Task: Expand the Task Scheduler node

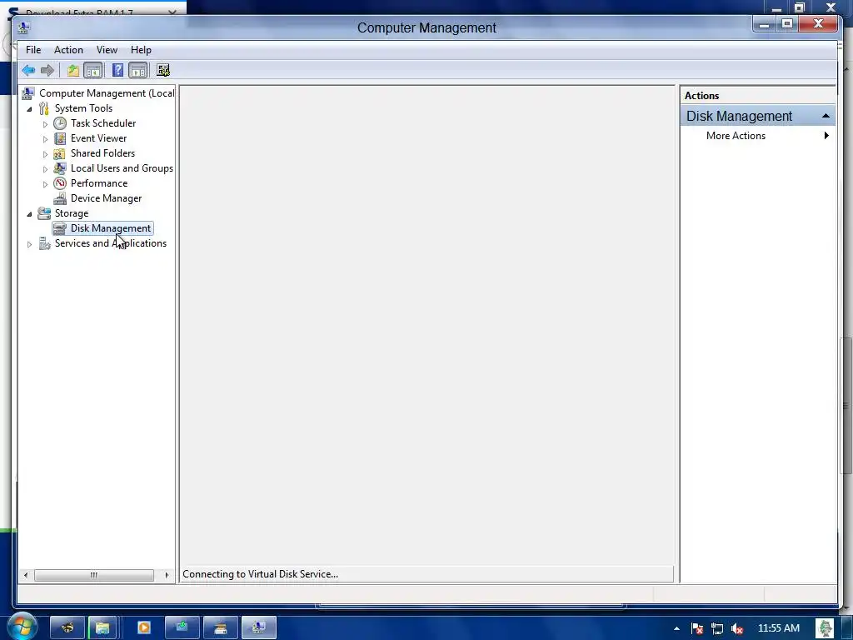Action: [45, 124]
